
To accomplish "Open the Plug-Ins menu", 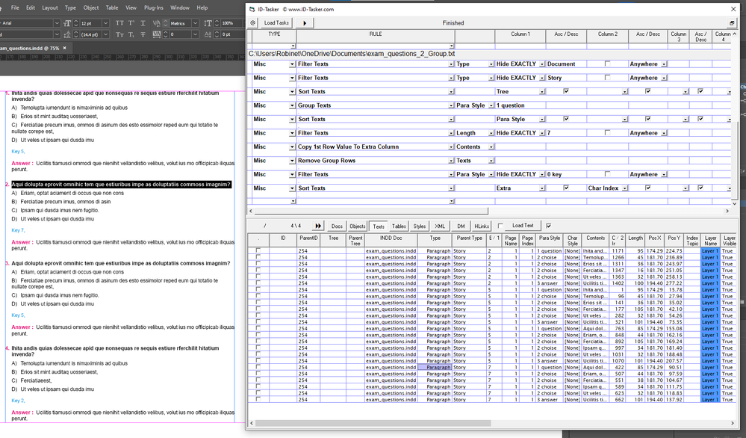I will 154,7.
